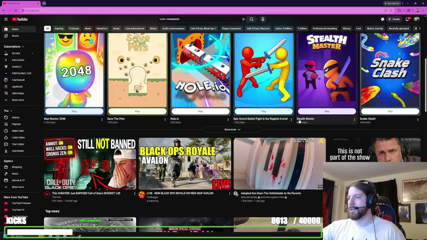
Task: Open Liked videos in the sidebar
Action: pyautogui.click(x=19, y=137)
